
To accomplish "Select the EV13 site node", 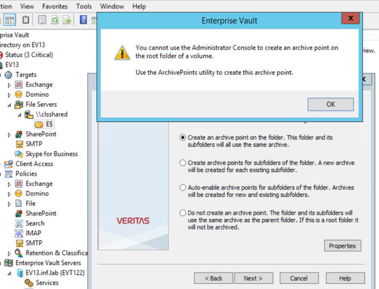I will coord(12,65).
